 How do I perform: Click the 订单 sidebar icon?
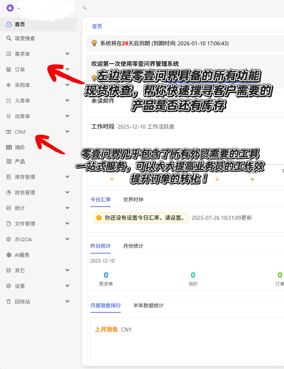[x=9, y=70]
